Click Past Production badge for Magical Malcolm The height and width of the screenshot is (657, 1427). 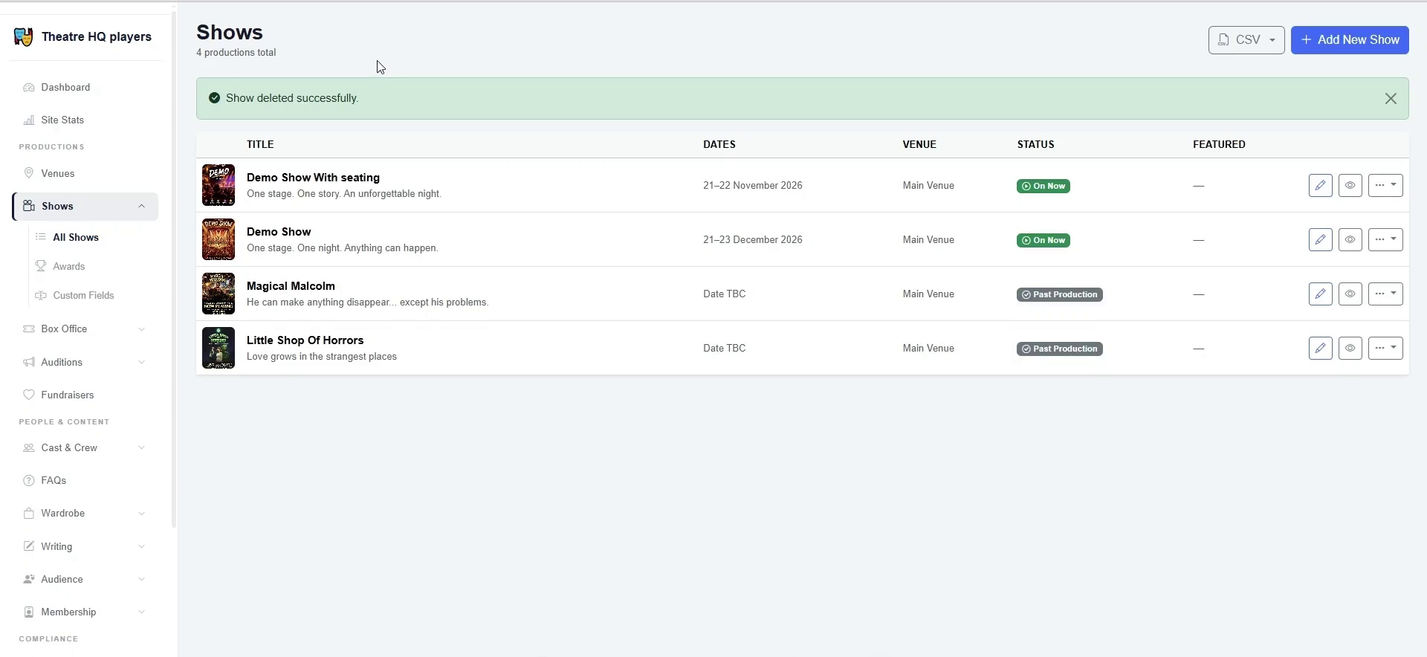pos(1059,294)
